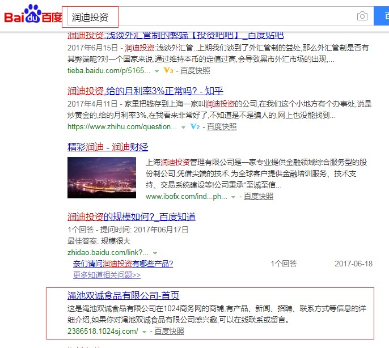Click the zhidao.baidu.com/link URL text

tap(108, 253)
